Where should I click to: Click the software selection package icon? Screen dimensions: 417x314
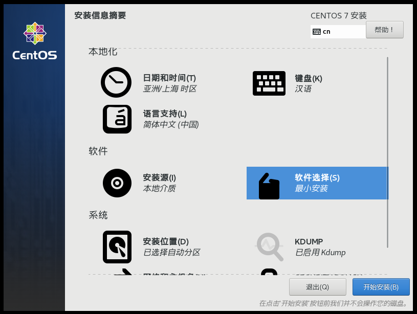[x=269, y=186]
